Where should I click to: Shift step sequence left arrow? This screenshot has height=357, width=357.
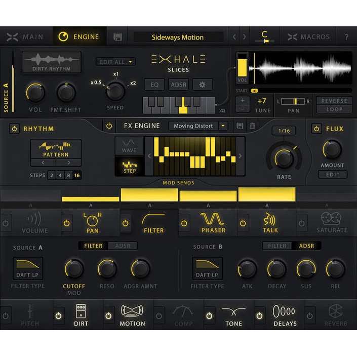149,156
